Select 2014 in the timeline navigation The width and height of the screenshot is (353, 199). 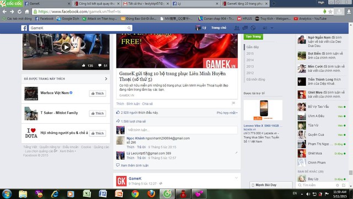coord(250,60)
